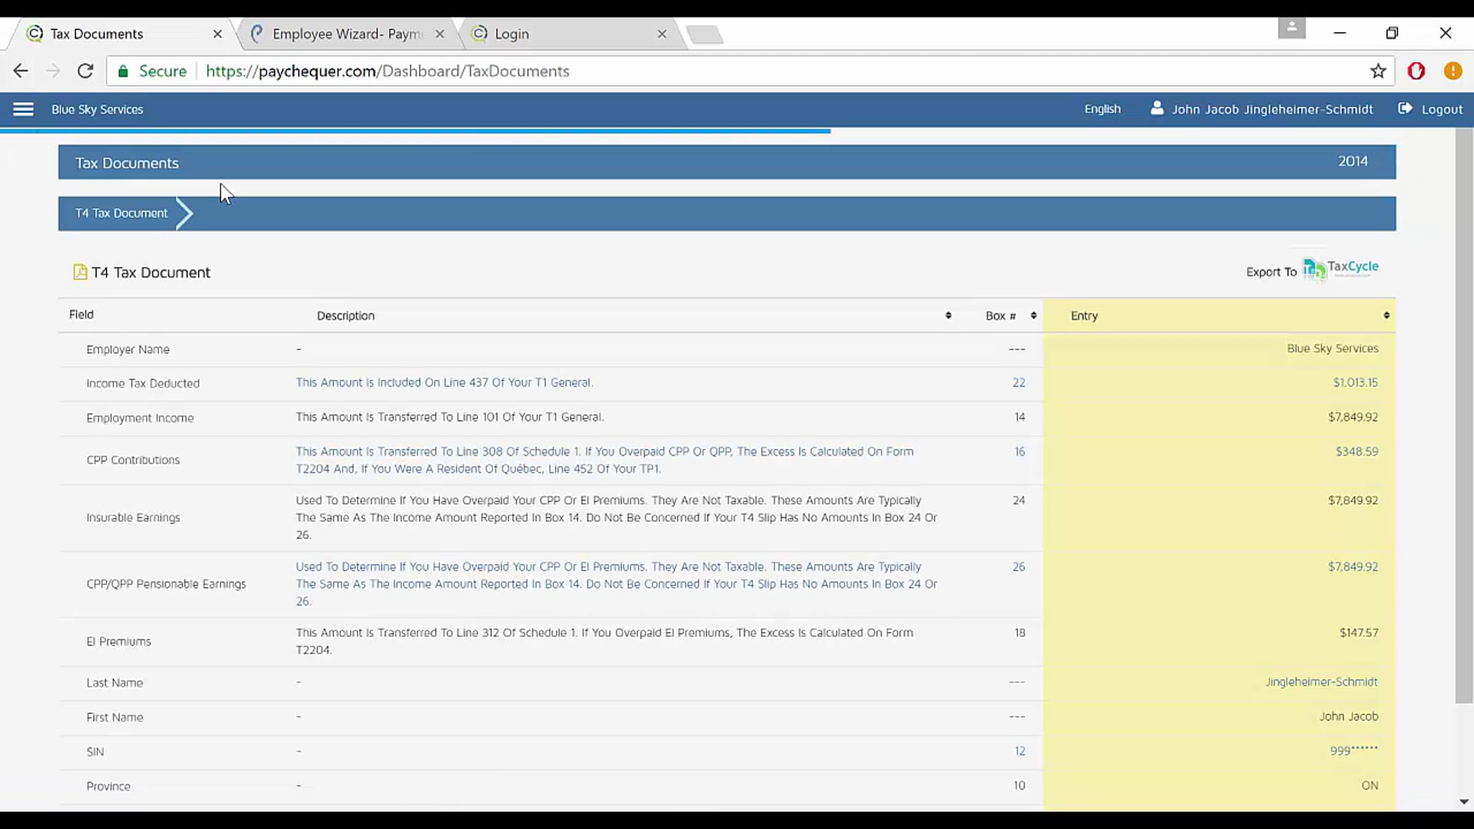Sort table by Box # column arrows
1474x829 pixels.
(x=1034, y=315)
